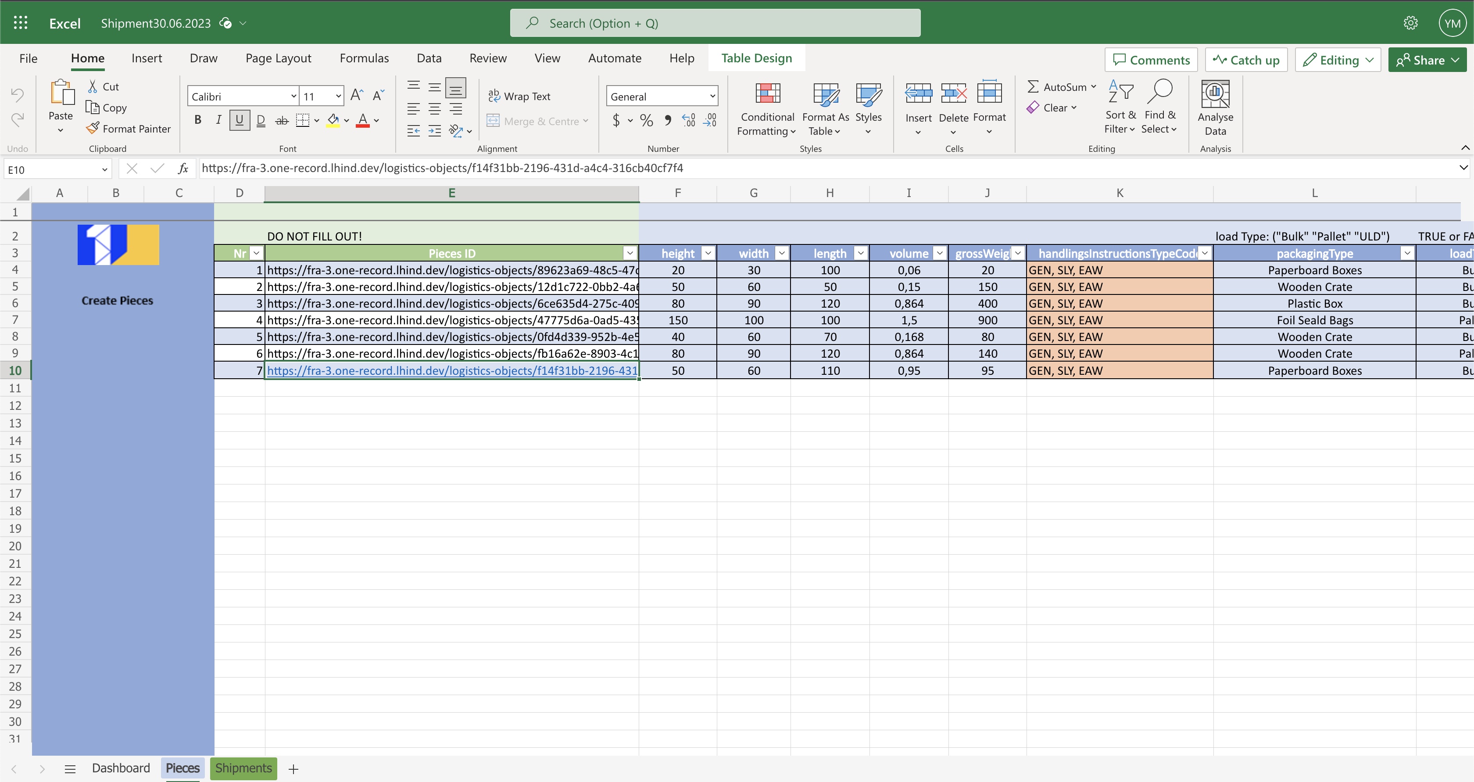This screenshot has width=1474, height=782.
Task: Open Analyse Data tool
Action: [1215, 94]
